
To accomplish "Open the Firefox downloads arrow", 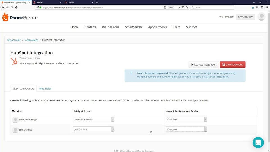I will 253,7.
